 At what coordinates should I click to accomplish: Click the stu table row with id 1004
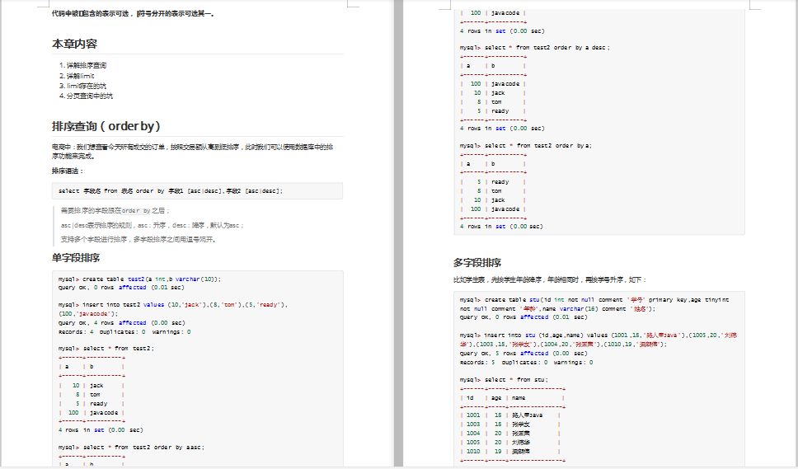[x=510, y=434]
